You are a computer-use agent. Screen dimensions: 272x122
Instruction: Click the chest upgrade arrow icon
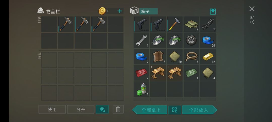pos(213,11)
